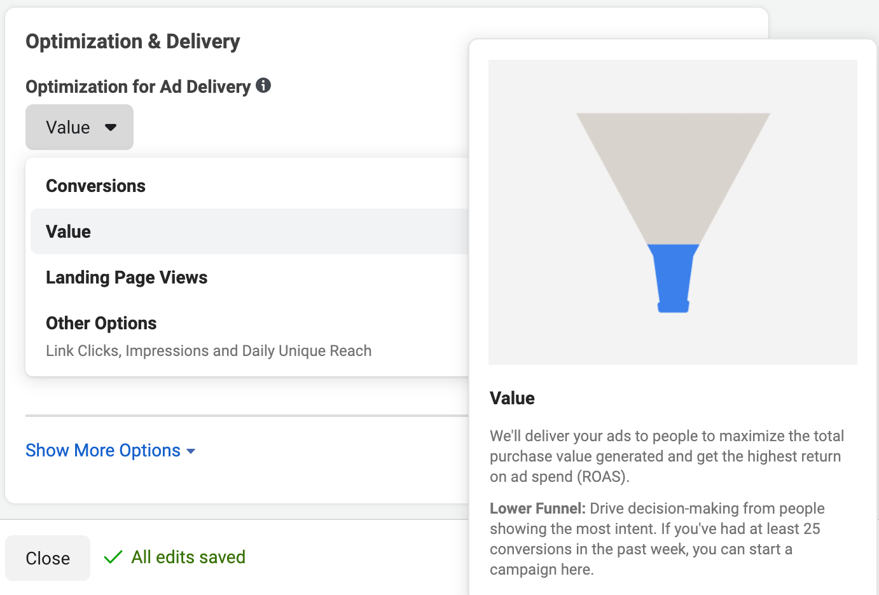Click the All edits saved status text
This screenshot has height=595, width=879.
coord(188,557)
